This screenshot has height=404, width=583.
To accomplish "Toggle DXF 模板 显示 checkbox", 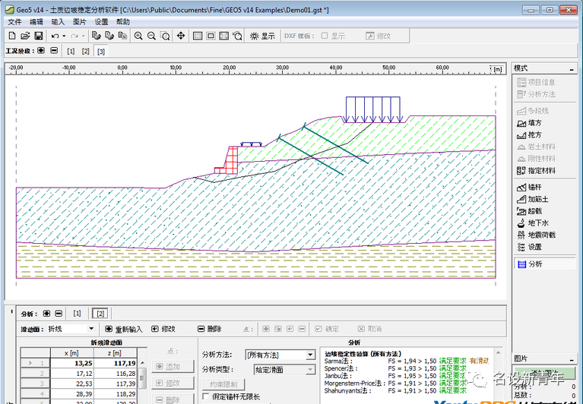I will pos(325,36).
